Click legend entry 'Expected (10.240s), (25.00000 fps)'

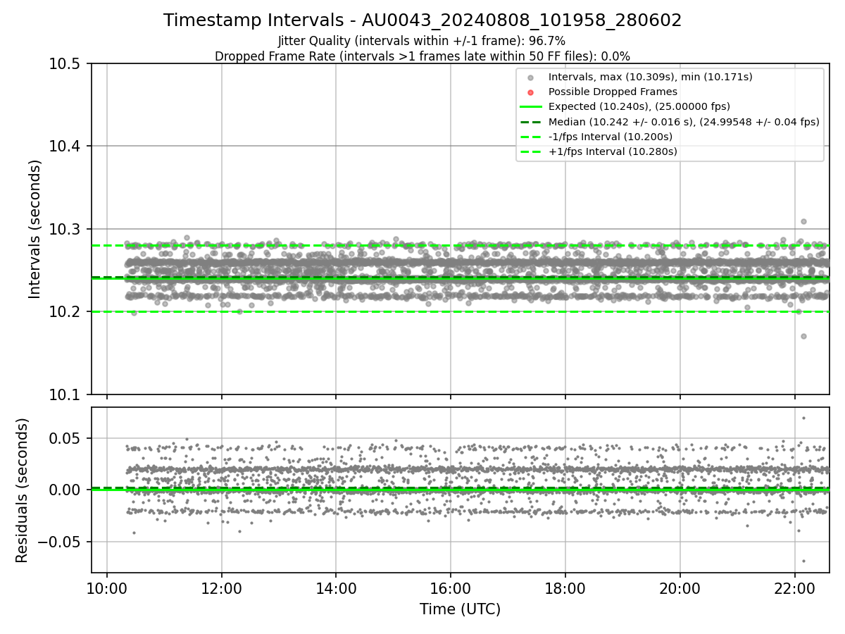point(639,106)
